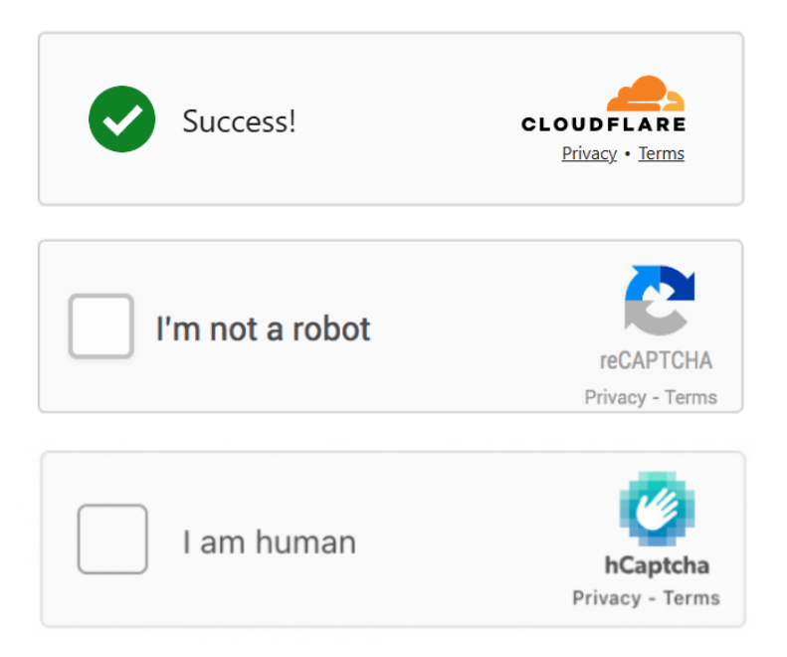Open the Cloudflare Terms link

pos(661,153)
